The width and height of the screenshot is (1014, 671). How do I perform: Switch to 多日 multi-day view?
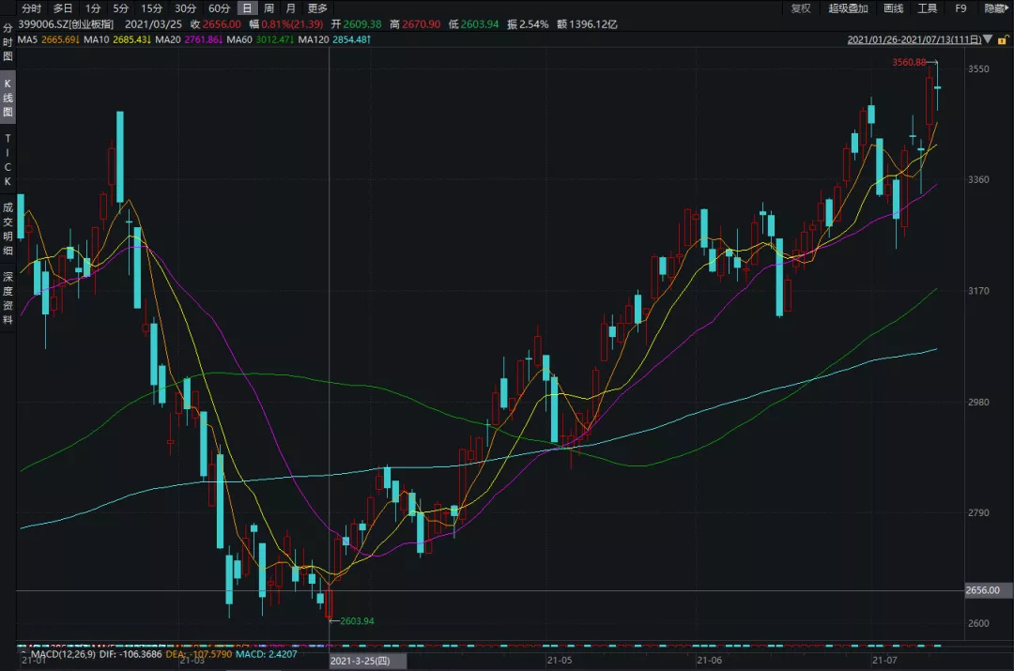[x=63, y=8]
